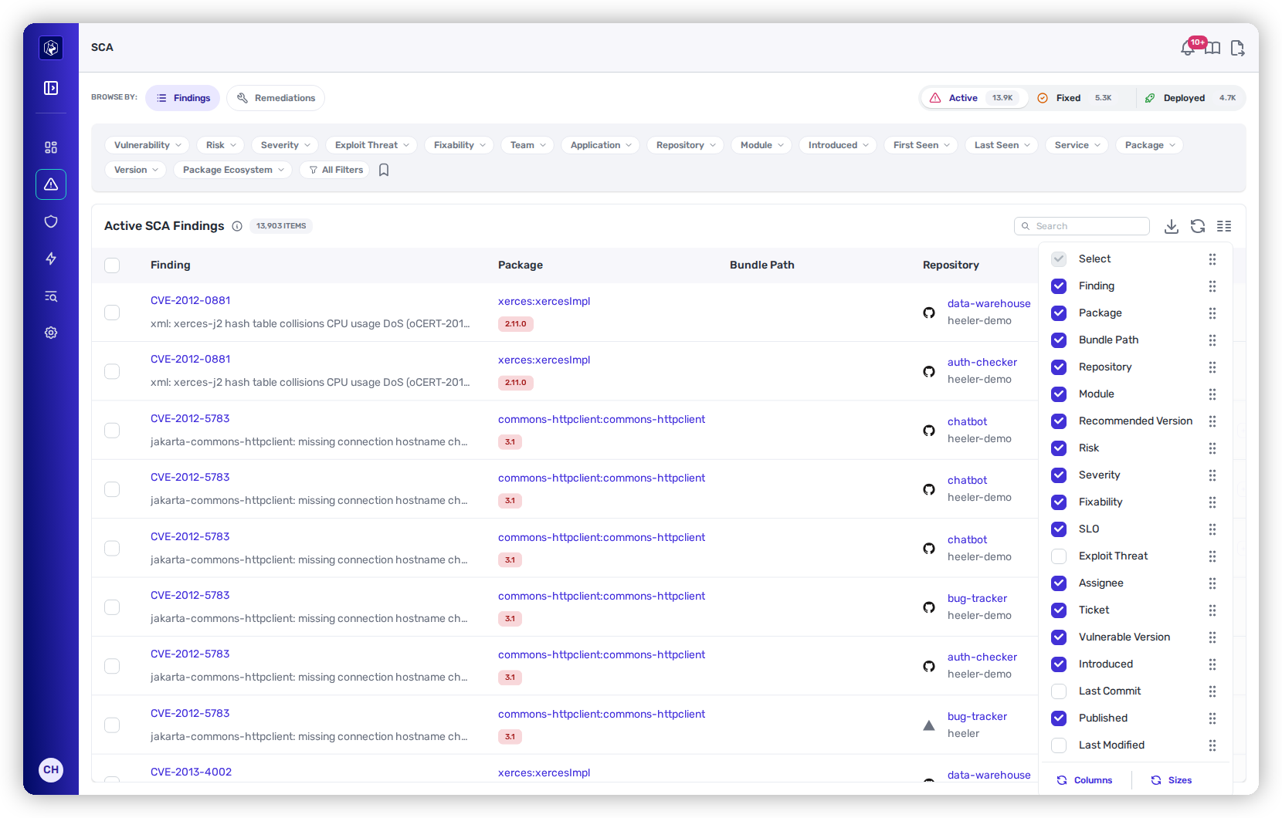
Task: Open the CVE-2013-4002 finding link
Action: coord(191,772)
